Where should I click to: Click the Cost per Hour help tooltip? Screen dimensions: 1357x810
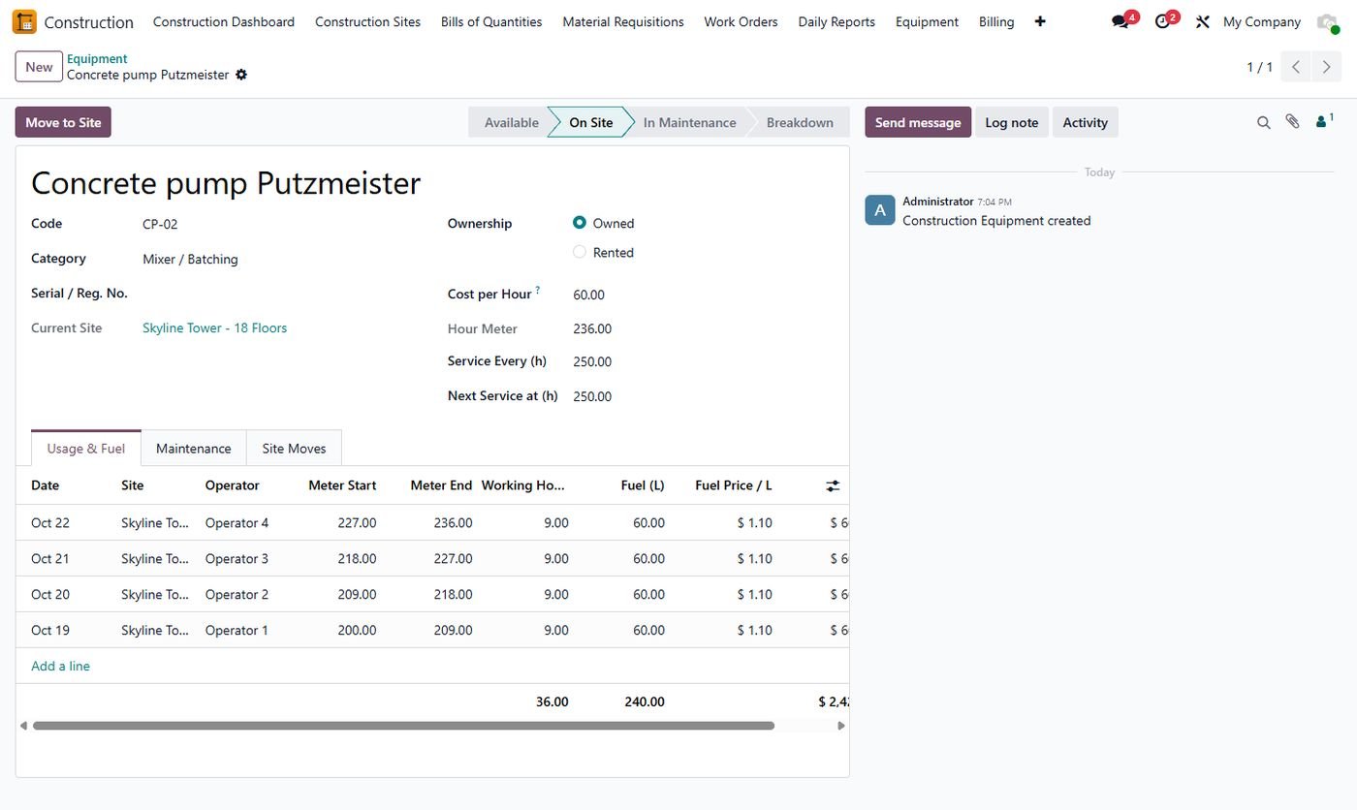tap(538, 290)
